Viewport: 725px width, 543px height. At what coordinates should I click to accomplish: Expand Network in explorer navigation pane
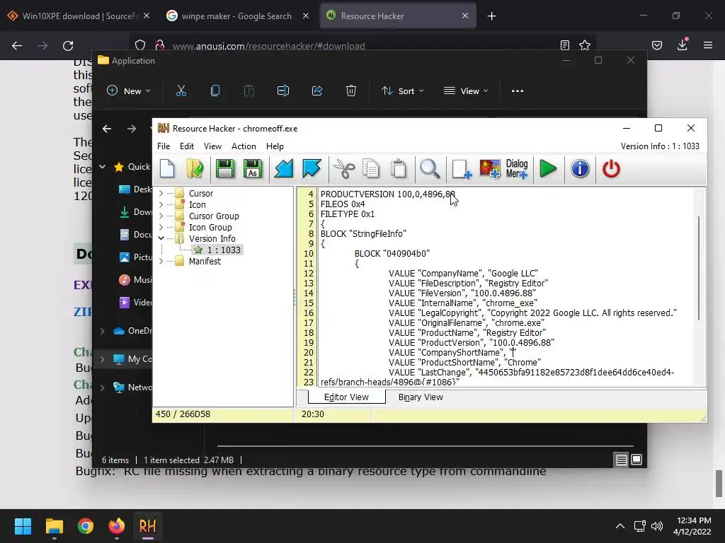pos(103,387)
